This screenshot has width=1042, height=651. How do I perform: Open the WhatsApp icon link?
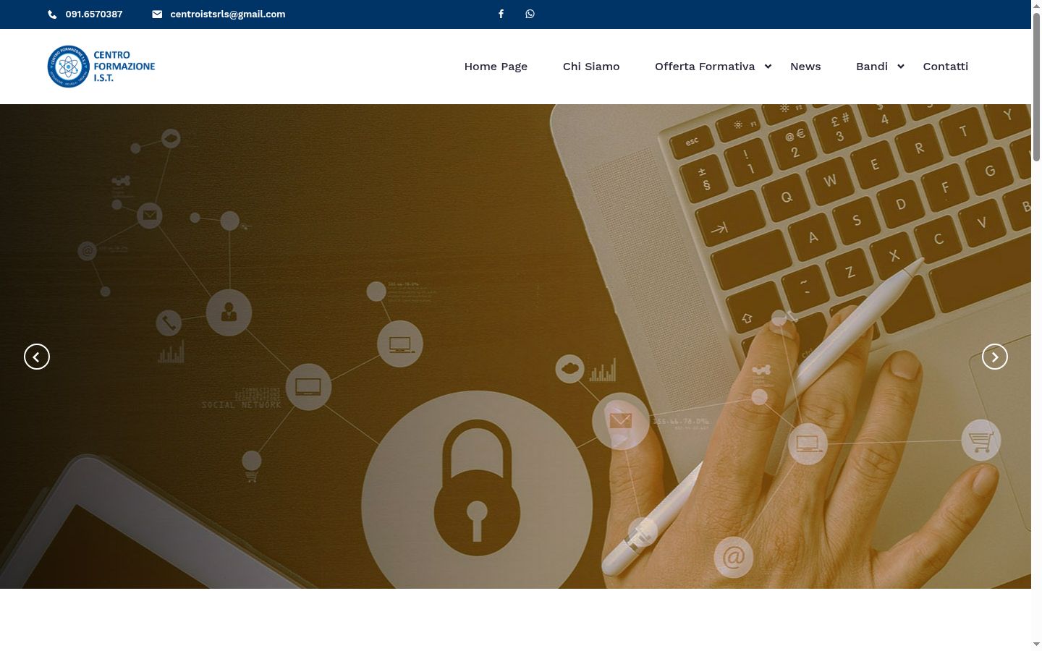530,14
